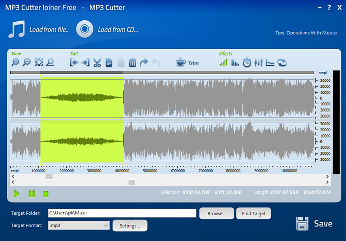Open the equalizer sliders effect icon
This screenshot has height=241, width=346.
[258, 63]
